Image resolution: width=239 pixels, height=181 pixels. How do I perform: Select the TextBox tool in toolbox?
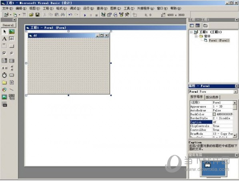point(12,39)
